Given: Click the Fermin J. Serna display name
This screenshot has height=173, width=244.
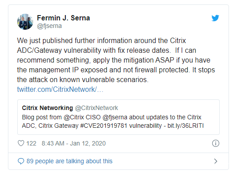Looking at the screenshot, I should click(63, 18).
